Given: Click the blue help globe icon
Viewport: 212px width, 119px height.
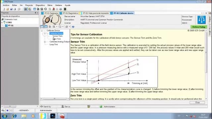Looking at the screenshot, I should pyautogui.click(x=73, y=27).
